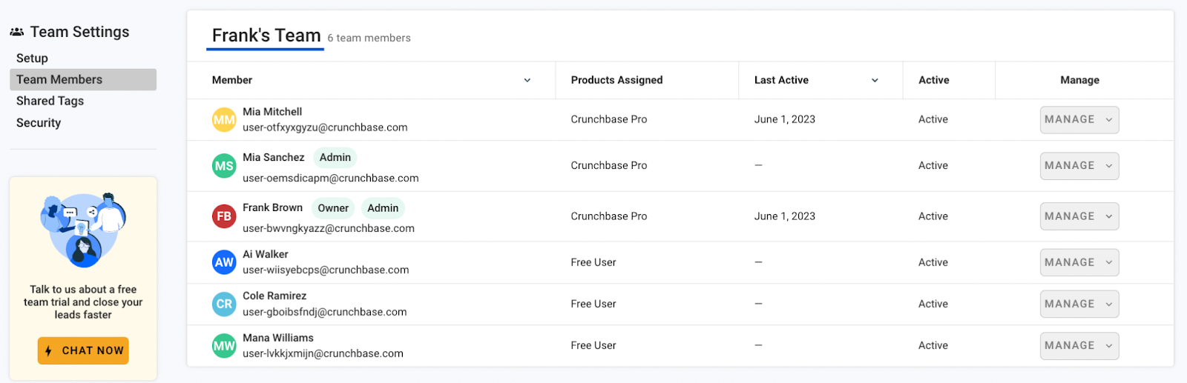The width and height of the screenshot is (1187, 383).
Task: Click Ai Walker's AW avatar icon
Action: [x=224, y=262]
